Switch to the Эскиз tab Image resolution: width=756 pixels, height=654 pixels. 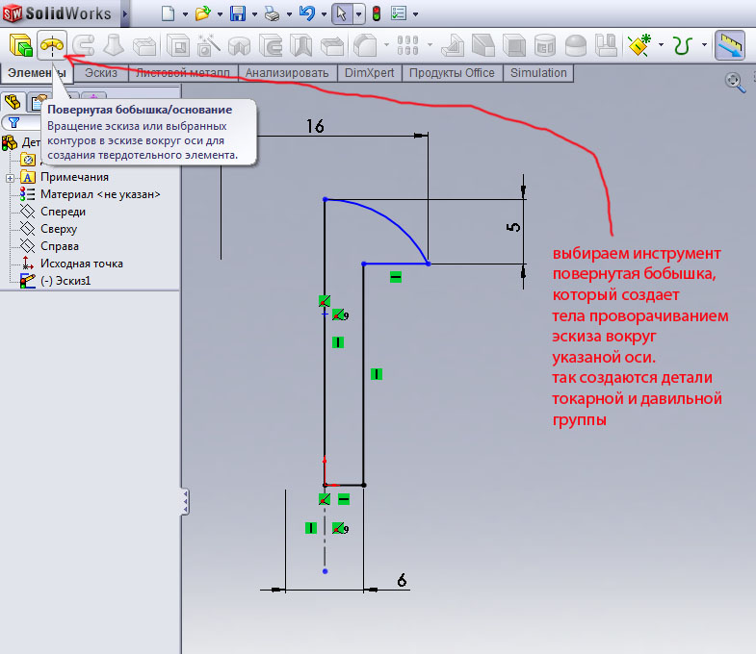click(x=101, y=73)
